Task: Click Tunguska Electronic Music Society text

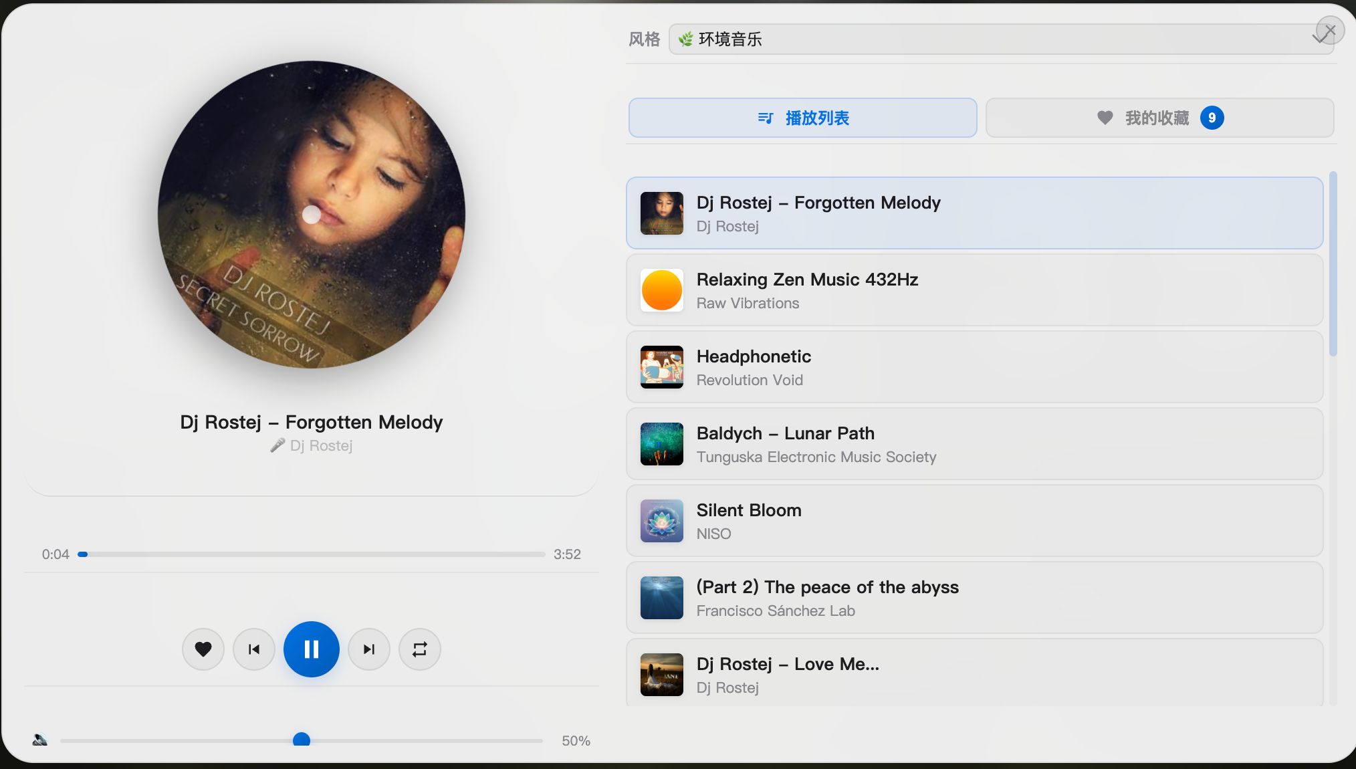Action: coord(816,457)
